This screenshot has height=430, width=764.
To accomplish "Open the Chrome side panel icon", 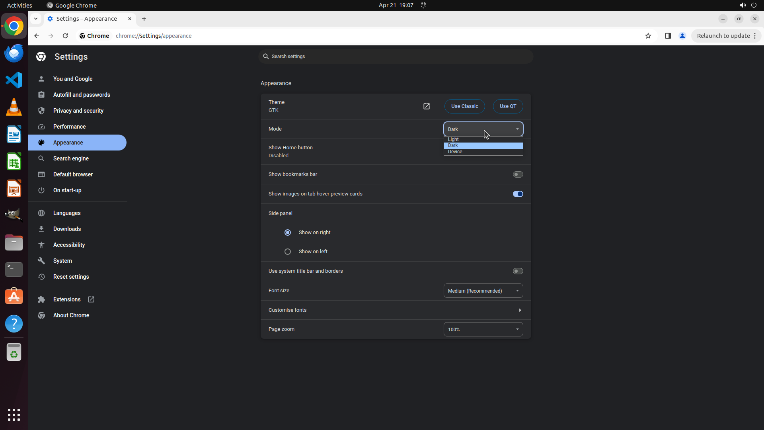I will coord(668,36).
